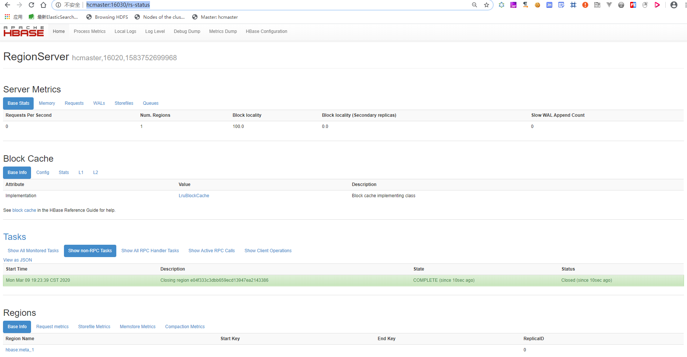Switch to Block Cache Stats tab

[64, 173]
